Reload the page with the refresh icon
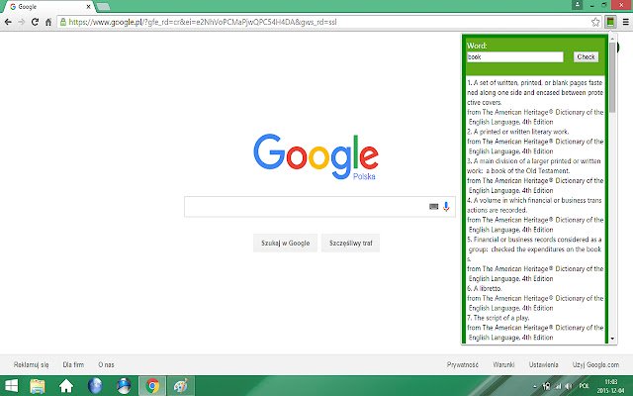Viewport: 633px width, 396px height. tap(36, 22)
